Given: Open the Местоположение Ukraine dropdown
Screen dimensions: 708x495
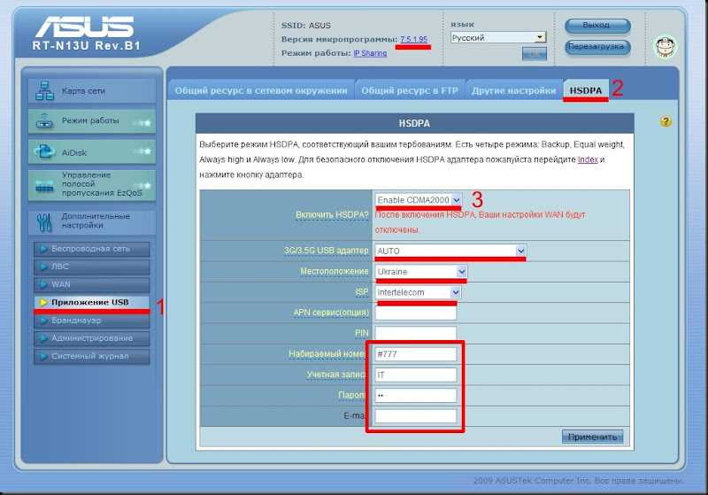Looking at the screenshot, I should point(421,272).
